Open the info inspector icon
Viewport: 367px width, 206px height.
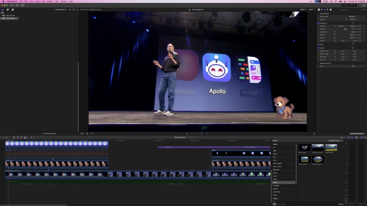pyautogui.click(x=331, y=9)
